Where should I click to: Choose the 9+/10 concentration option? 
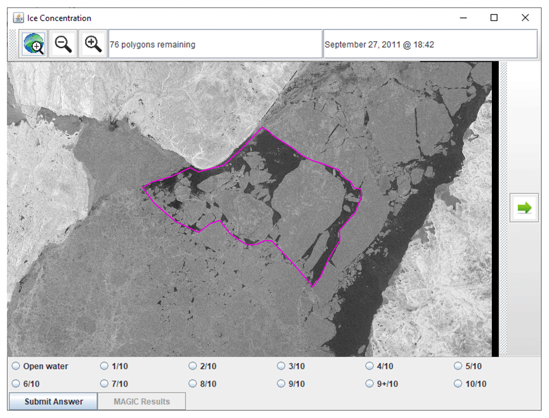pyautogui.click(x=370, y=384)
